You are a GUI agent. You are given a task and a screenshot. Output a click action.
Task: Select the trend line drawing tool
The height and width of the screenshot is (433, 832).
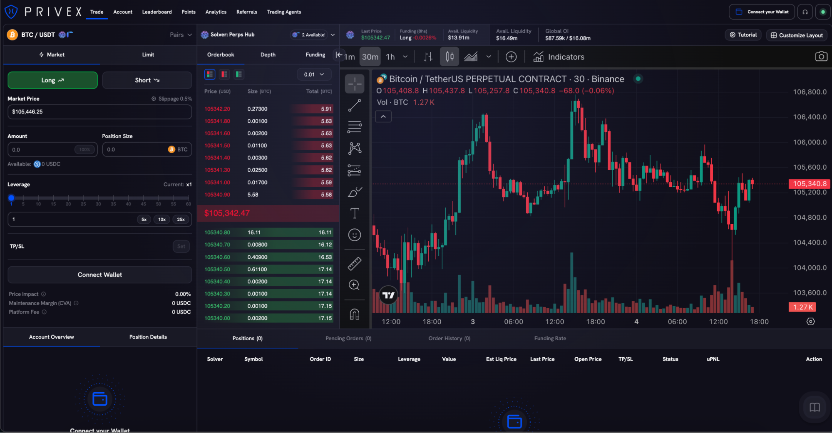[x=354, y=105]
